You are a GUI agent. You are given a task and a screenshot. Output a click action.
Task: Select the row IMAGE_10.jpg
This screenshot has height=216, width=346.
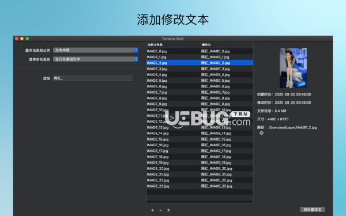[x=200, y=110]
